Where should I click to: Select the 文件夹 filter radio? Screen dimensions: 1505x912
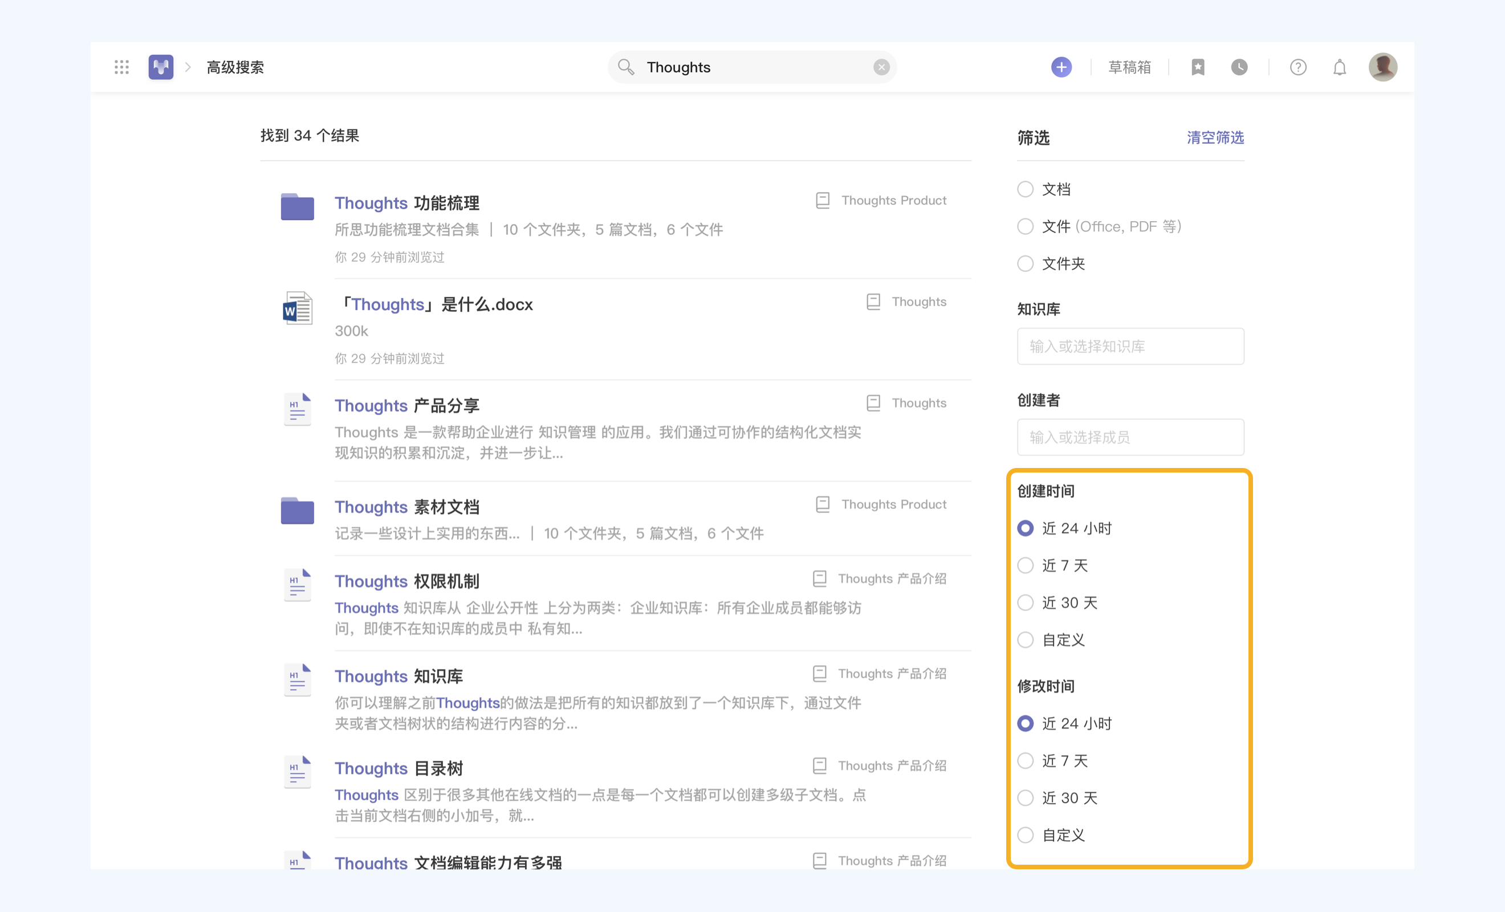click(1026, 264)
